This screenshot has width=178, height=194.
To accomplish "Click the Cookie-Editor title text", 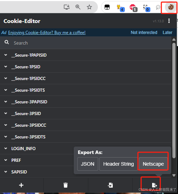I will [x=22, y=21].
